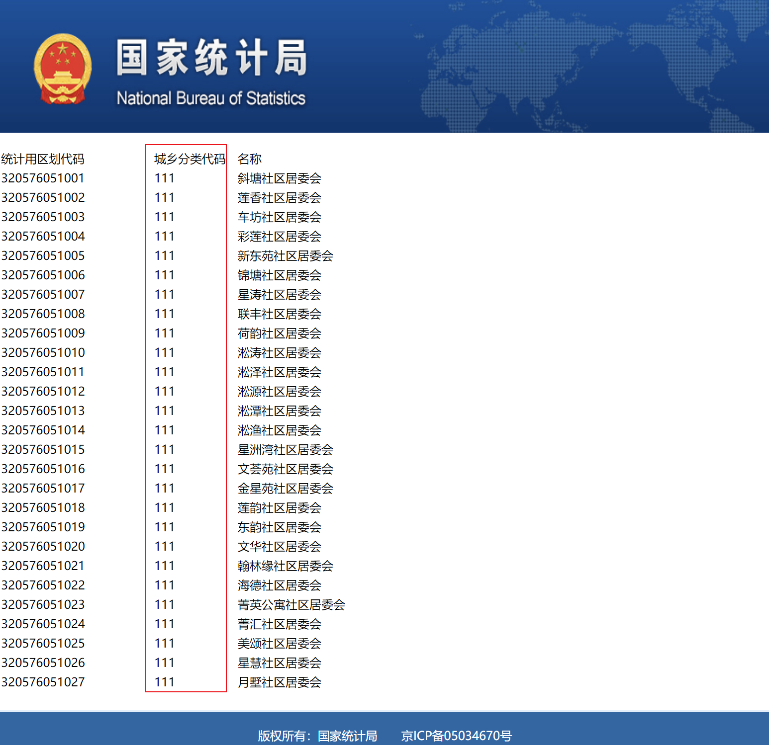Click the 名称 column header
769x745 pixels.
[x=250, y=159]
